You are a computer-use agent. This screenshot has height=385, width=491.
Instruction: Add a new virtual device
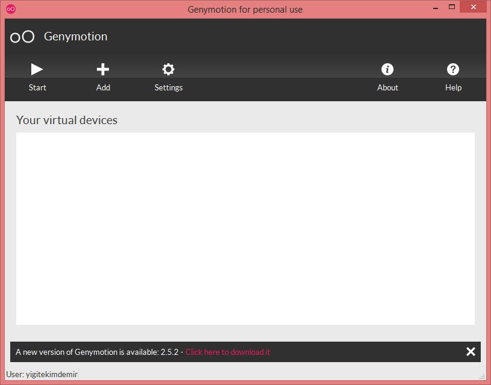[103, 77]
